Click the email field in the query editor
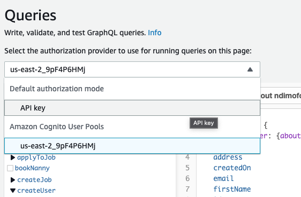 223,178
